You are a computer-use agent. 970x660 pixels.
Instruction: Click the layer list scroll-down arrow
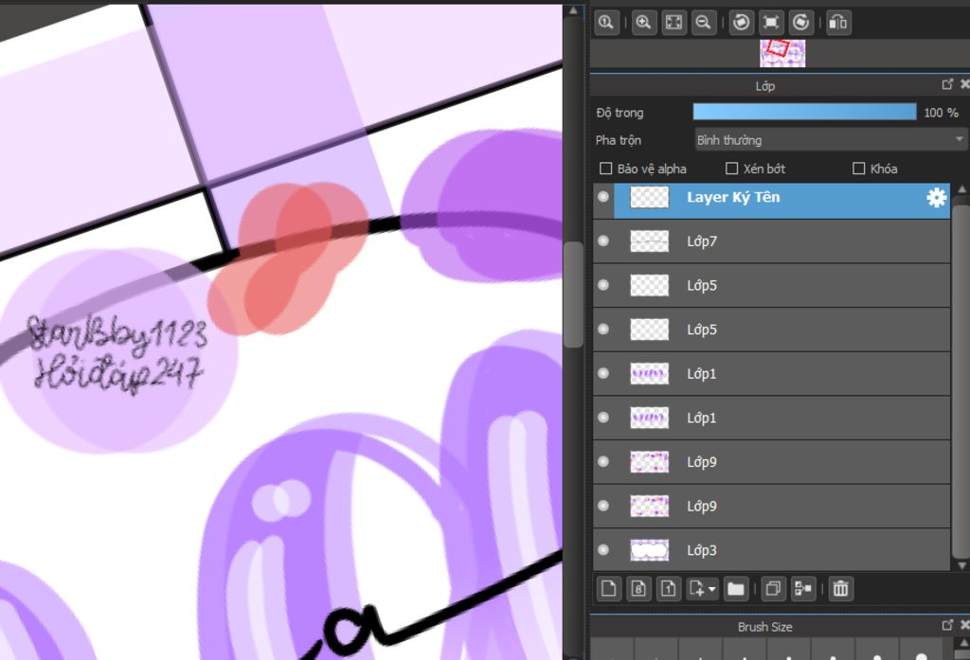962,564
